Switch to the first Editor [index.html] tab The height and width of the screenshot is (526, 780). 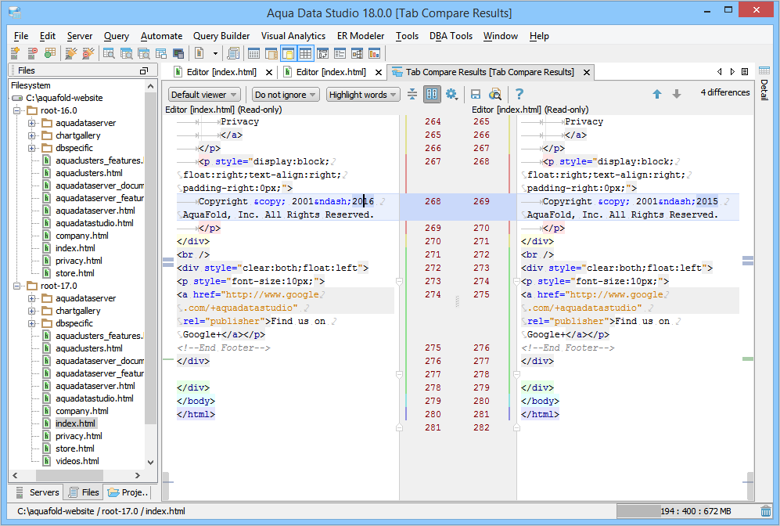coord(221,72)
